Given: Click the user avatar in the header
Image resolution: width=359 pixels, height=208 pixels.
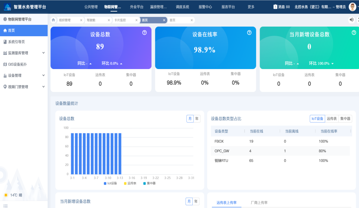Looking at the screenshot, I should [352, 7].
